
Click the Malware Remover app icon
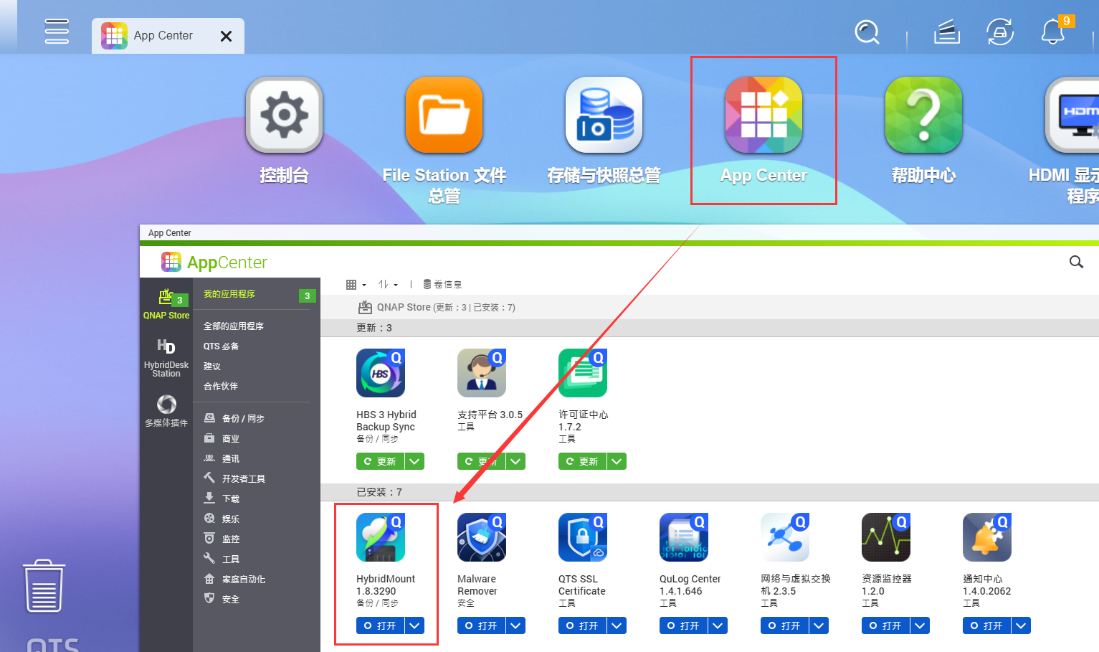pyautogui.click(x=482, y=537)
